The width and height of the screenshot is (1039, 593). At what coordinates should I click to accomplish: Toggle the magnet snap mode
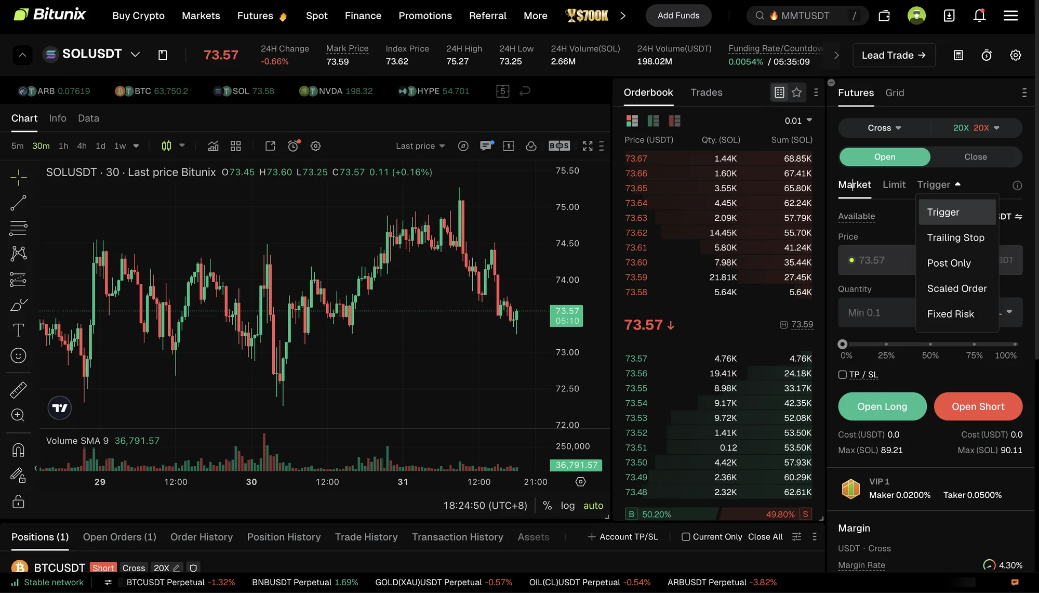click(18, 450)
